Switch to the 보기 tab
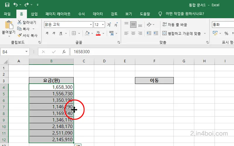This screenshot has height=146, width=234. (x=129, y=14)
